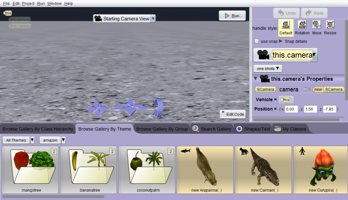
Task: Click the Edit Code button
Action: coord(232,114)
